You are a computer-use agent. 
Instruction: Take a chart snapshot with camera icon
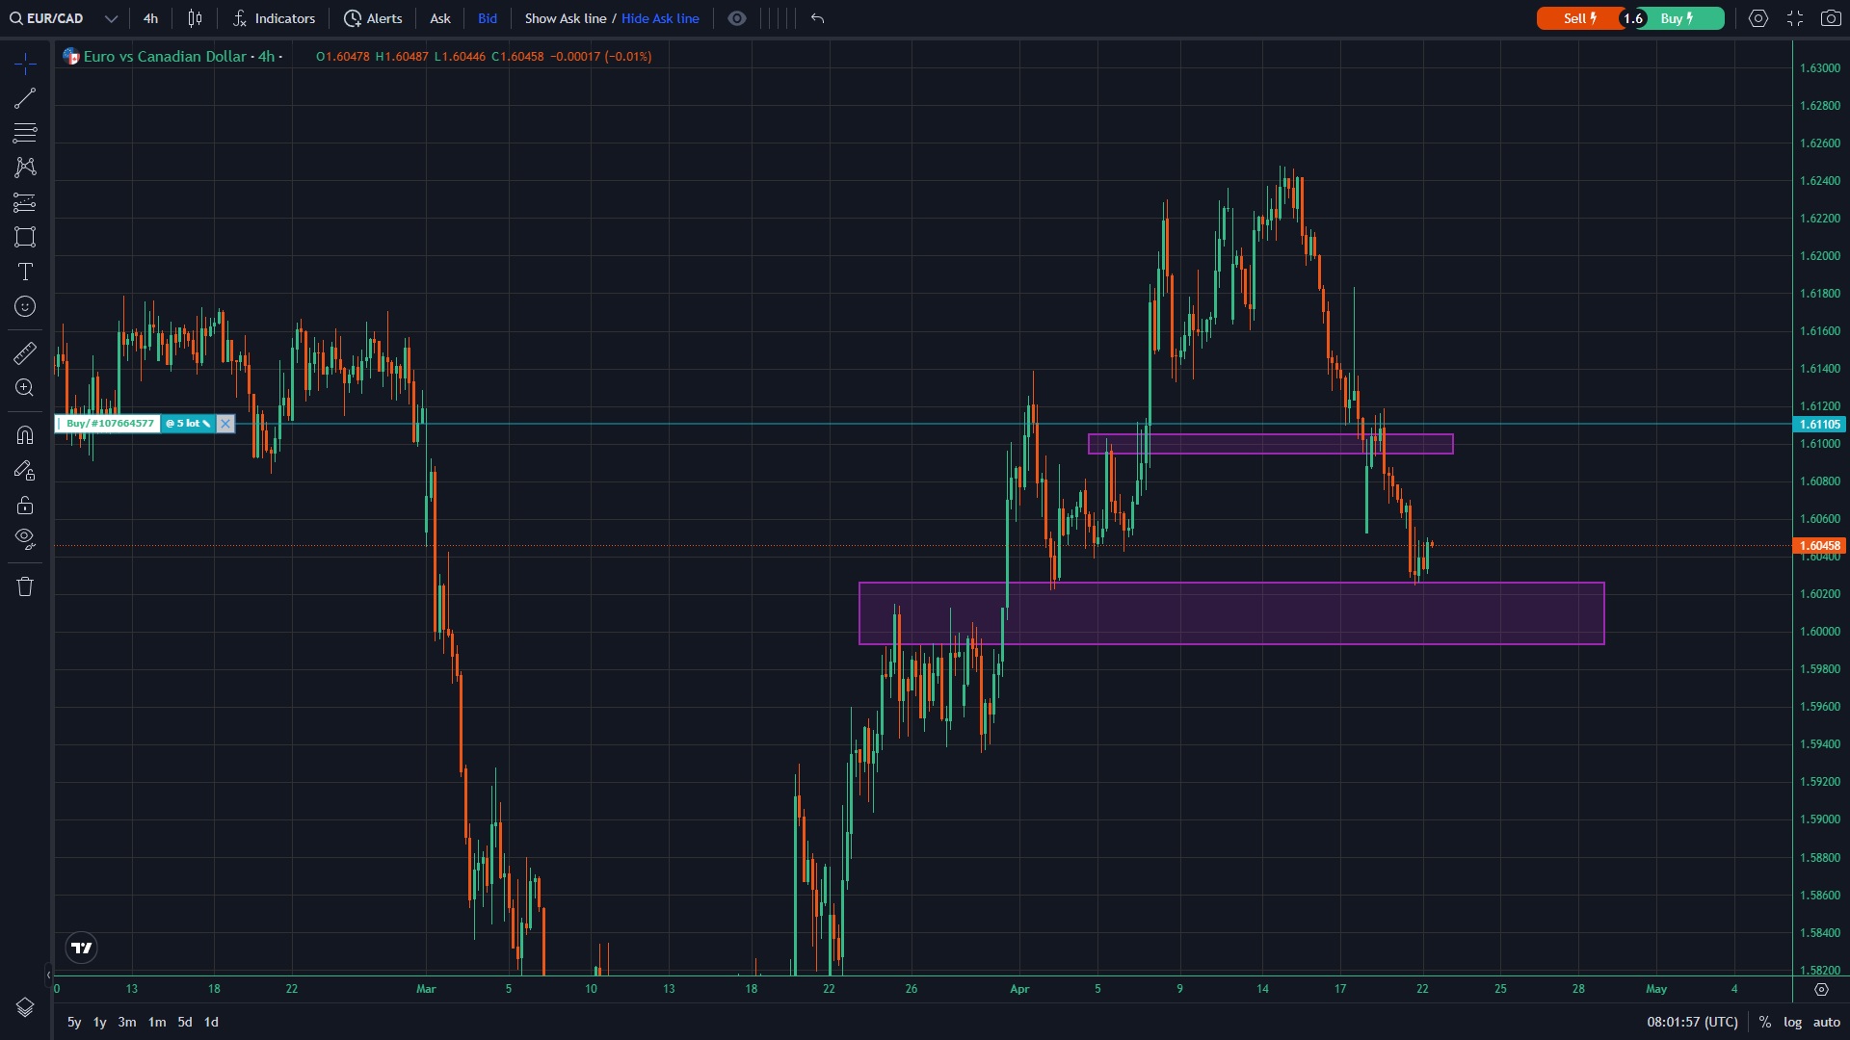coord(1831,18)
